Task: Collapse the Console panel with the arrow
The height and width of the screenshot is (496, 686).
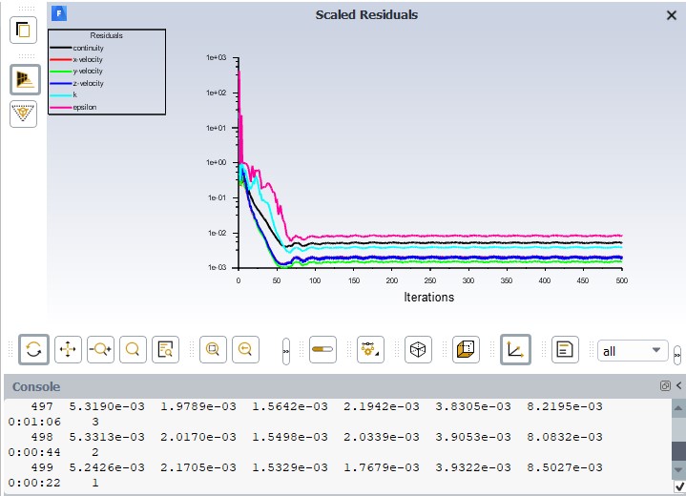Action: [x=678, y=385]
